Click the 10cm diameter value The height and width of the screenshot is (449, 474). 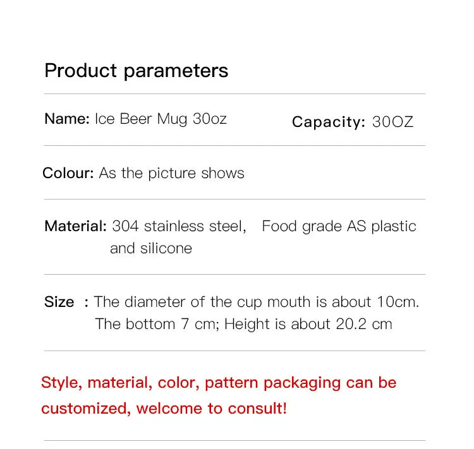(x=398, y=302)
